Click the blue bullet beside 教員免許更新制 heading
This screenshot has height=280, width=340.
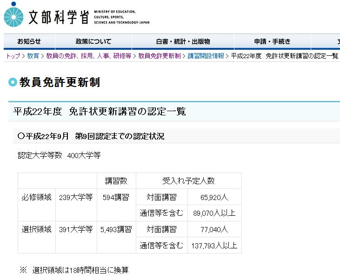(13, 83)
